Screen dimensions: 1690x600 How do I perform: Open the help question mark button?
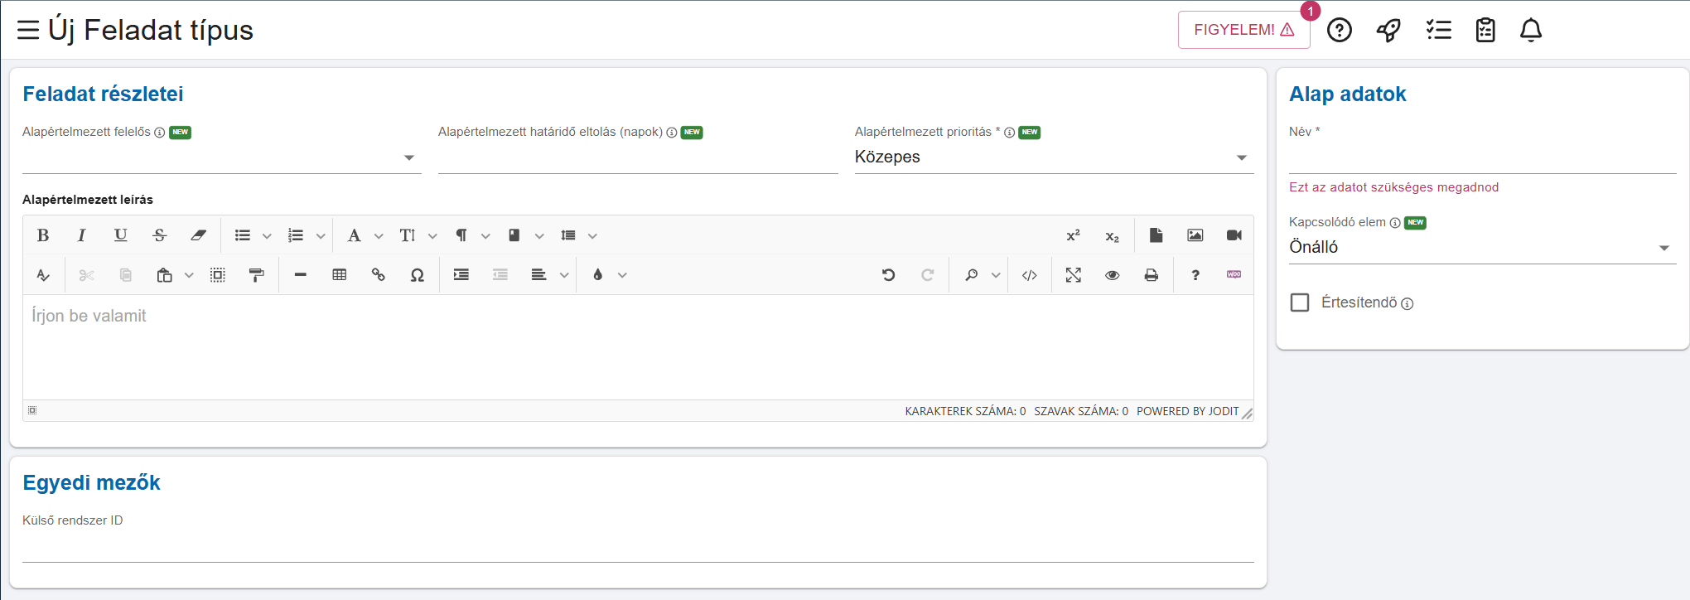(1339, 31)
